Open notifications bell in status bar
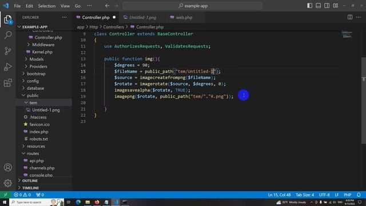This screenshot has width=366, height=206. tap(359, 195)
